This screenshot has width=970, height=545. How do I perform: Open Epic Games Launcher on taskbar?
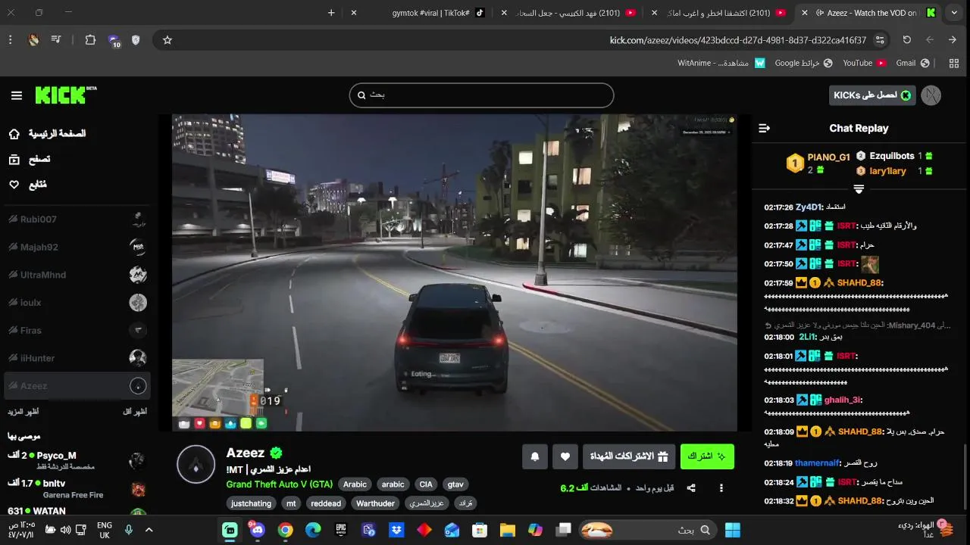point(341,530)
